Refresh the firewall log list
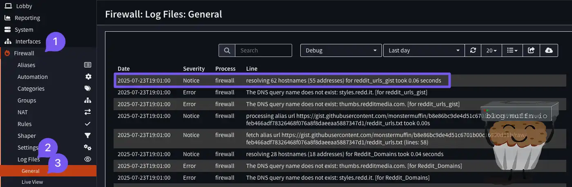 [x=473, y=50]
